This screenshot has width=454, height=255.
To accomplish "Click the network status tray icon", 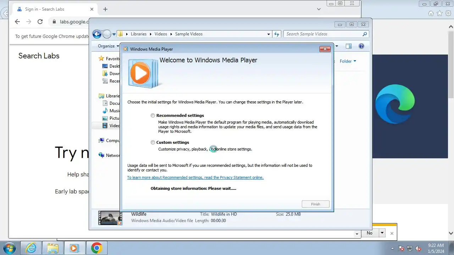I will click(x=410, y=248).
